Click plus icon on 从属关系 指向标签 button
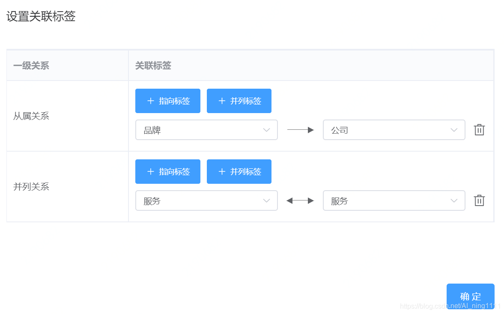Image resolution: width=504 pixels, height=314 pixels. (150, 101)
